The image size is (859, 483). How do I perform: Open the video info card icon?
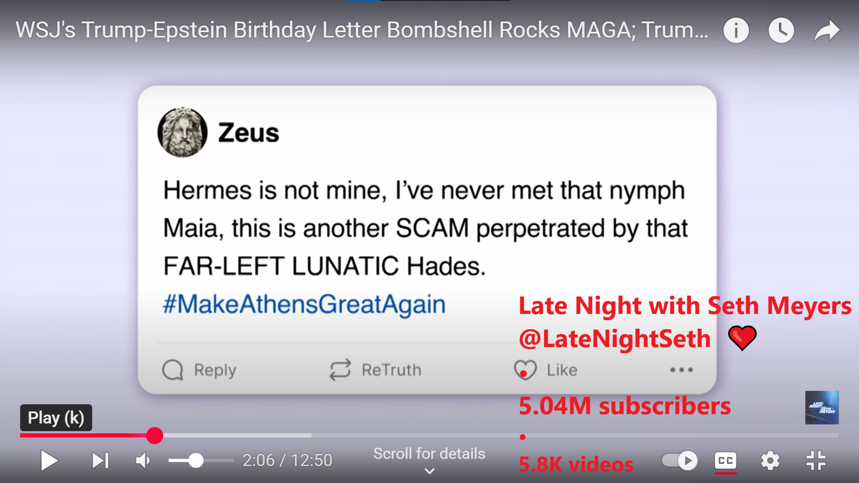pyautogui.click(x=736, y=30)
